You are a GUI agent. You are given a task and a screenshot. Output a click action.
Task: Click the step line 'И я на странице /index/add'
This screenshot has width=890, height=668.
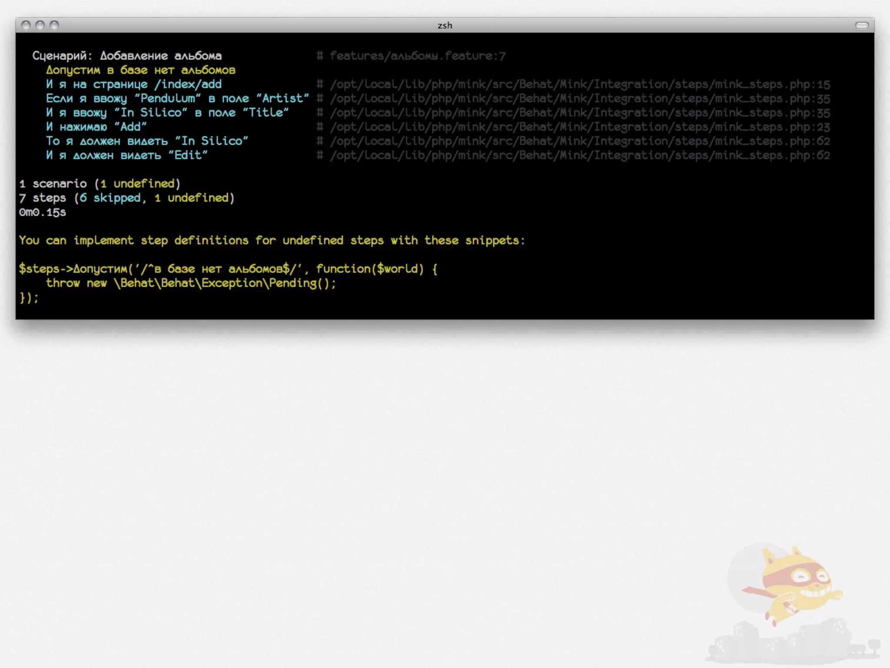134,84
